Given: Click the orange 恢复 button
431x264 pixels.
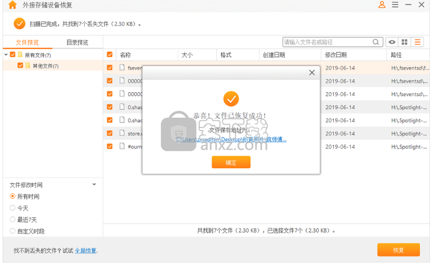Looking at the screenshot, I should coord(398,250).
